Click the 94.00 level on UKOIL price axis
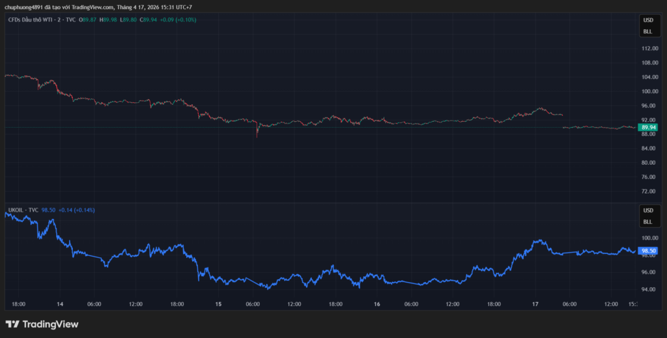 click(x=649, y=289)
